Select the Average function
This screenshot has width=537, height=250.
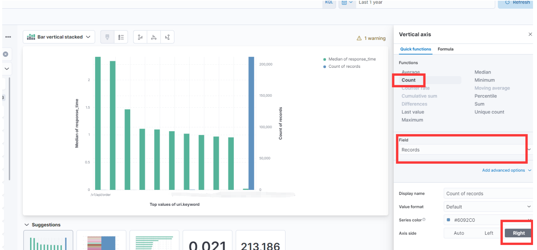pos(411,72)
